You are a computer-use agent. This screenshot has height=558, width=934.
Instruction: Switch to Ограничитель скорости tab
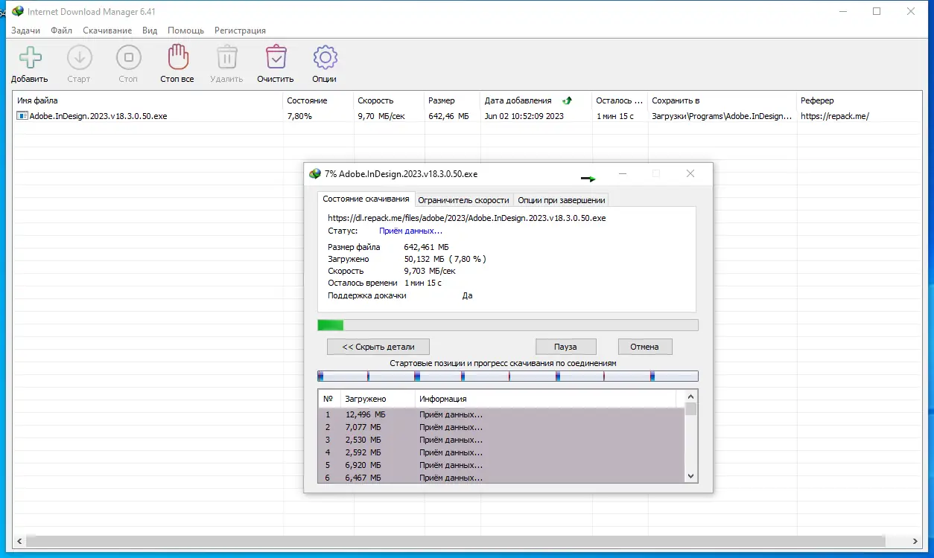(x=463, y=200)
